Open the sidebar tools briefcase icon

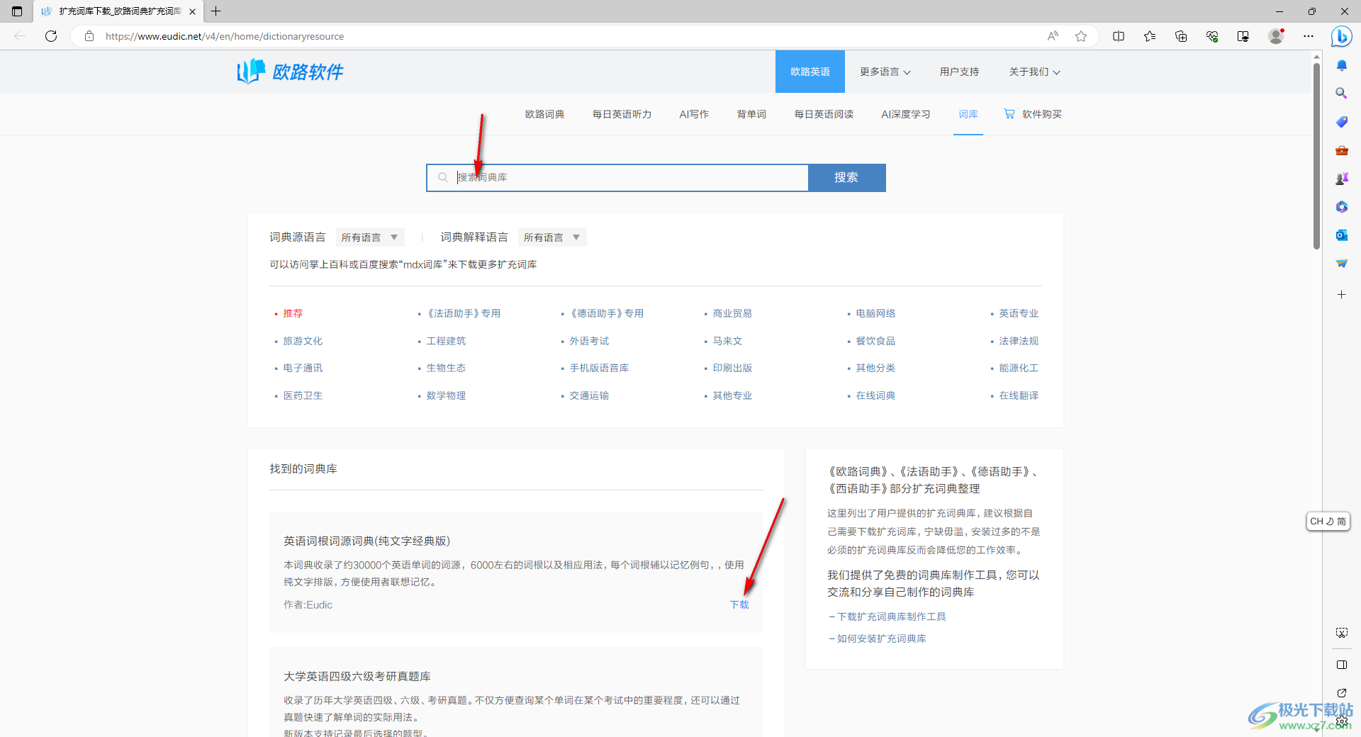1342,150
